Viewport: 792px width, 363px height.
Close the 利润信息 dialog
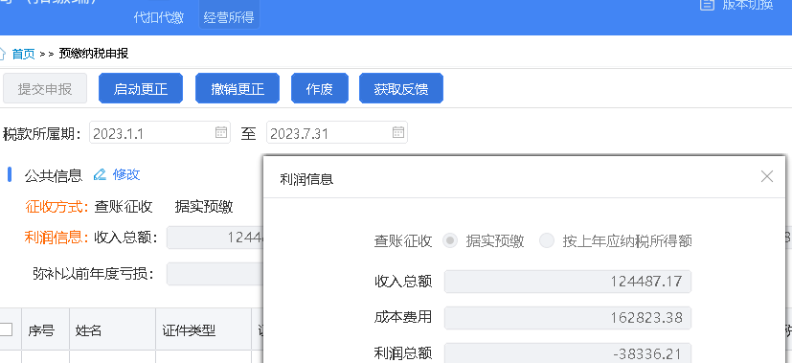tap(767, 176)
